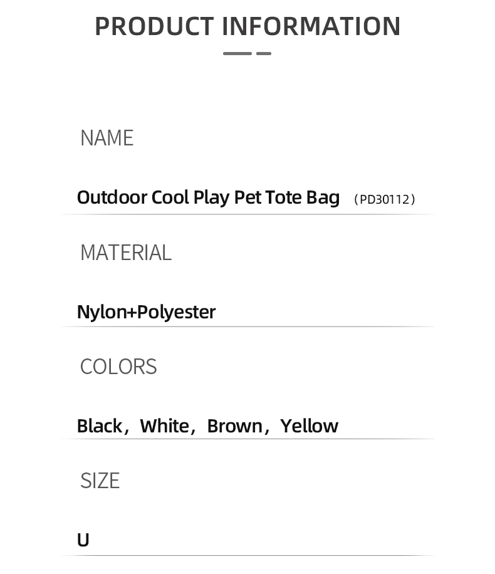Screen dimensions: 495x574
Task: Choose the Black color option
Action: [x=100, y=425]
